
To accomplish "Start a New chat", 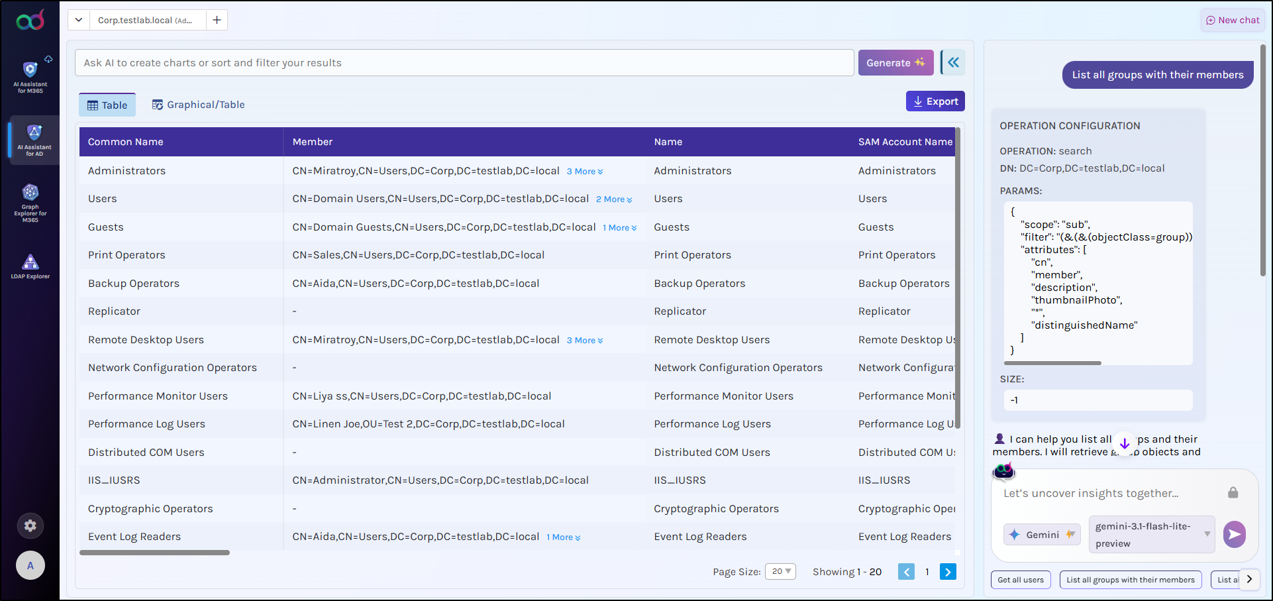I will (x=1233, y=20).
